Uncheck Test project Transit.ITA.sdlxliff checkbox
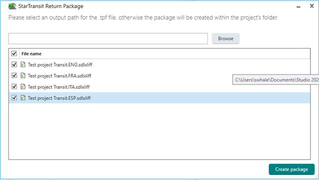The height and width of the screenshot is (180, 319). click(14, 87)
